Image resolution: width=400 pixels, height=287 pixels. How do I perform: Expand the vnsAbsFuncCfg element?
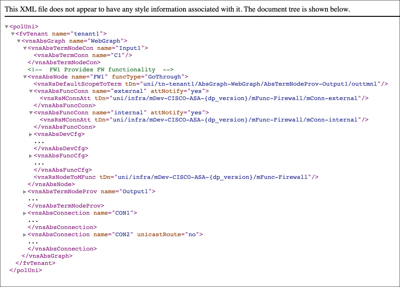coord(31,156)
